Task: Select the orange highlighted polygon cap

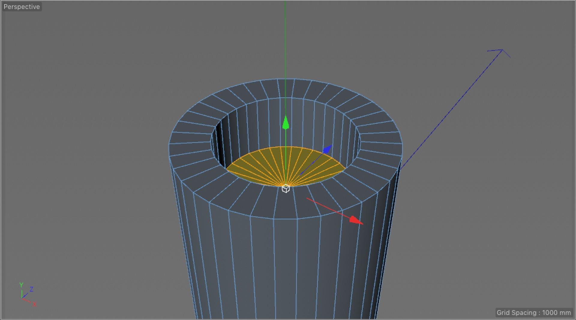Action: [x=286, y=166]
